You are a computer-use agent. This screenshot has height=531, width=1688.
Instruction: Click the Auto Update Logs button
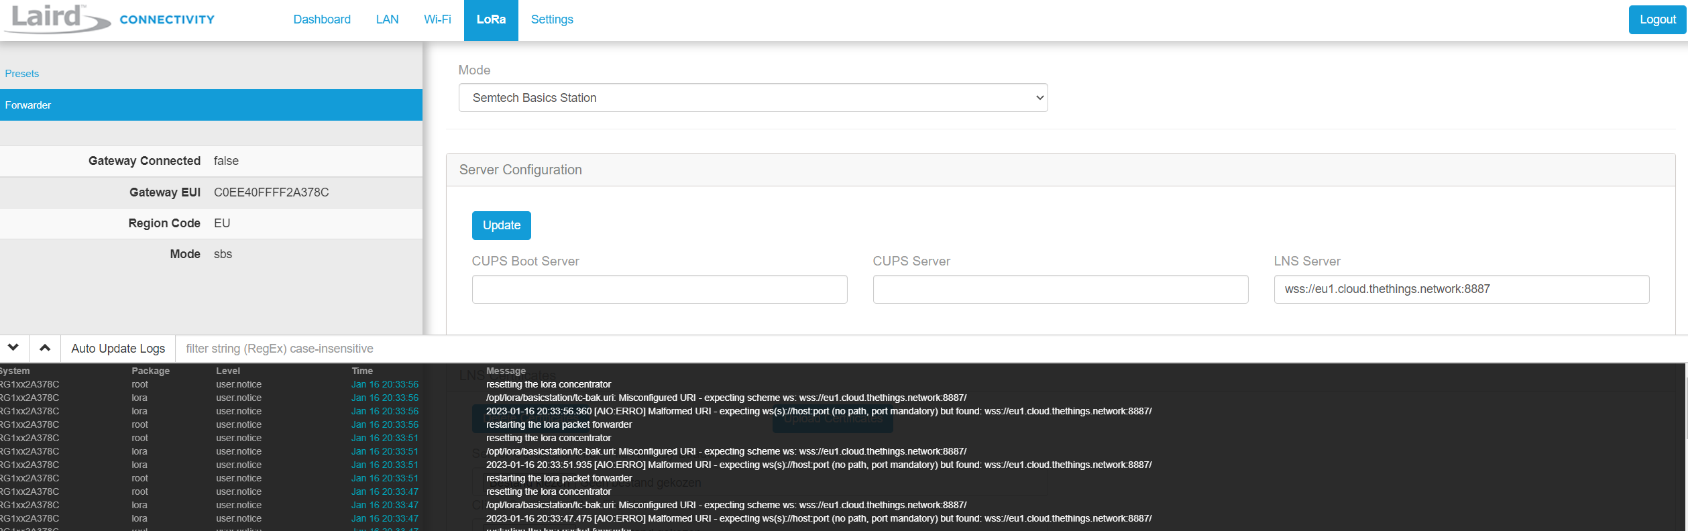click(118, 349)
